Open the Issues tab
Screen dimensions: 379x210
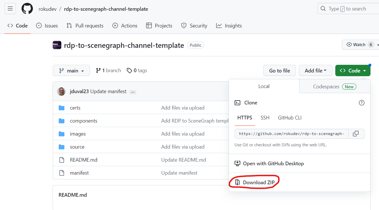47,25
